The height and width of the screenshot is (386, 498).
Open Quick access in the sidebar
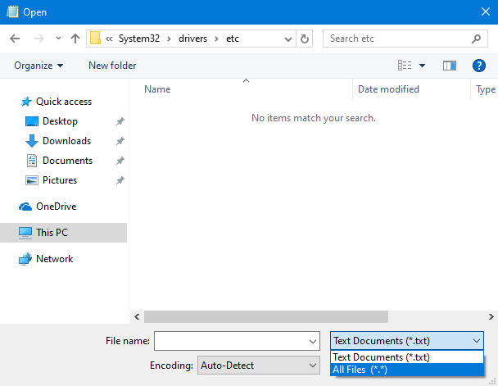tap(64, 102)
